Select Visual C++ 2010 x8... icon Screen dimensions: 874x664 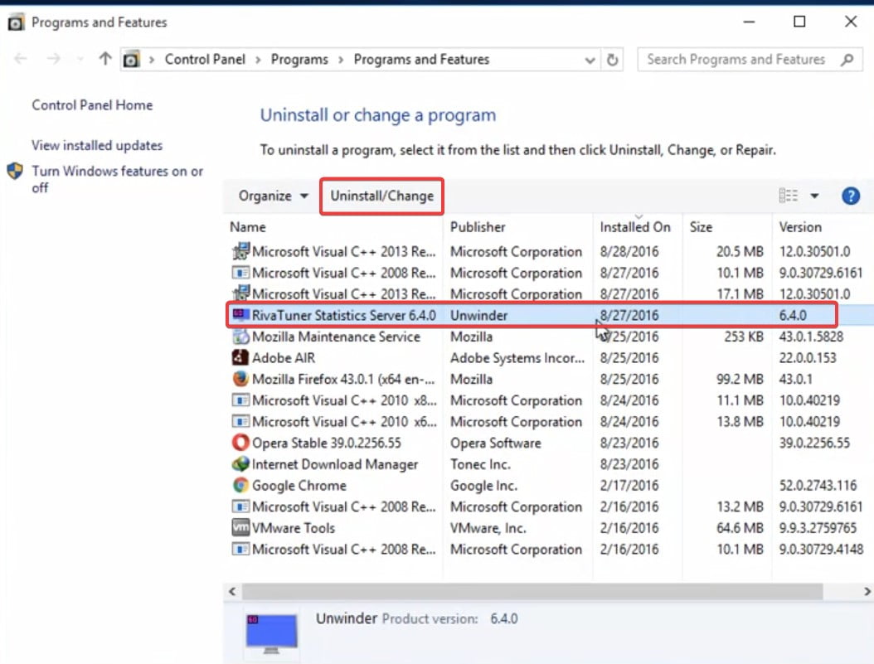(240, 400)
